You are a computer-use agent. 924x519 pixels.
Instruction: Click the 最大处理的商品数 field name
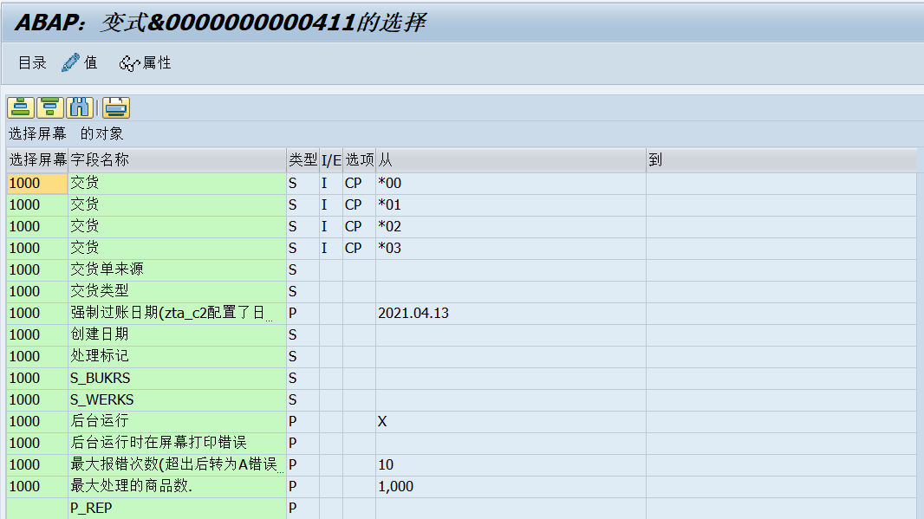(x=132, y=486)
